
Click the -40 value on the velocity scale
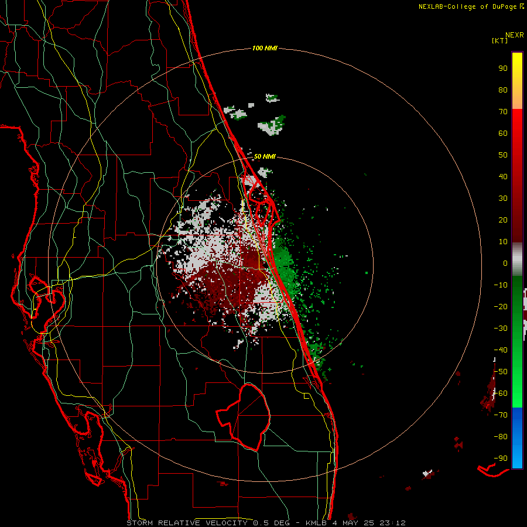coord(501,350)
